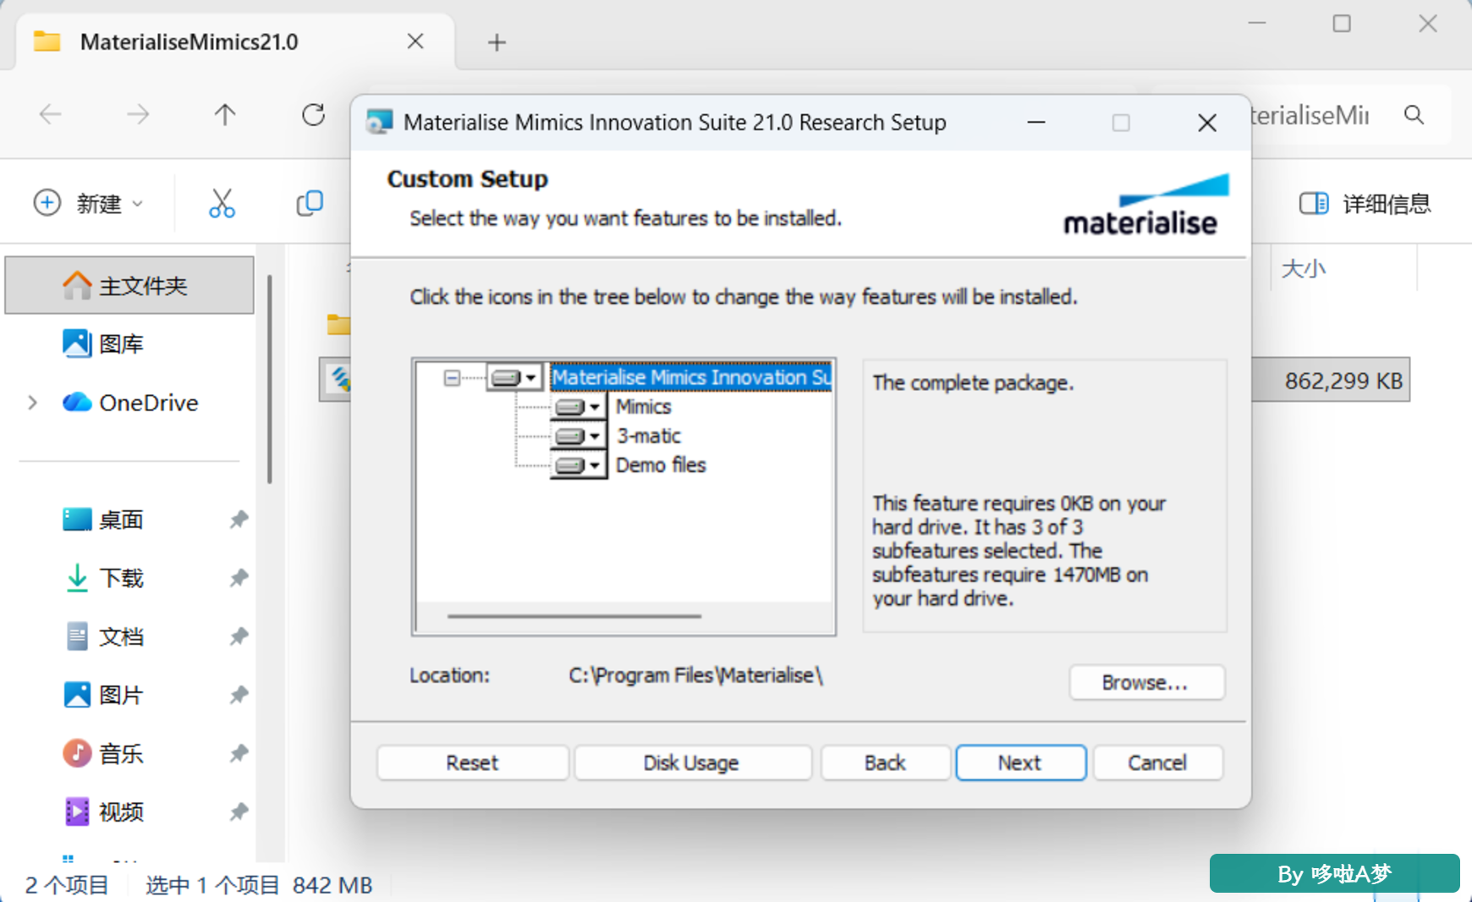Close the Research Setup dialog
The height and width of the screenshot is (902, 1472).
1207,124
